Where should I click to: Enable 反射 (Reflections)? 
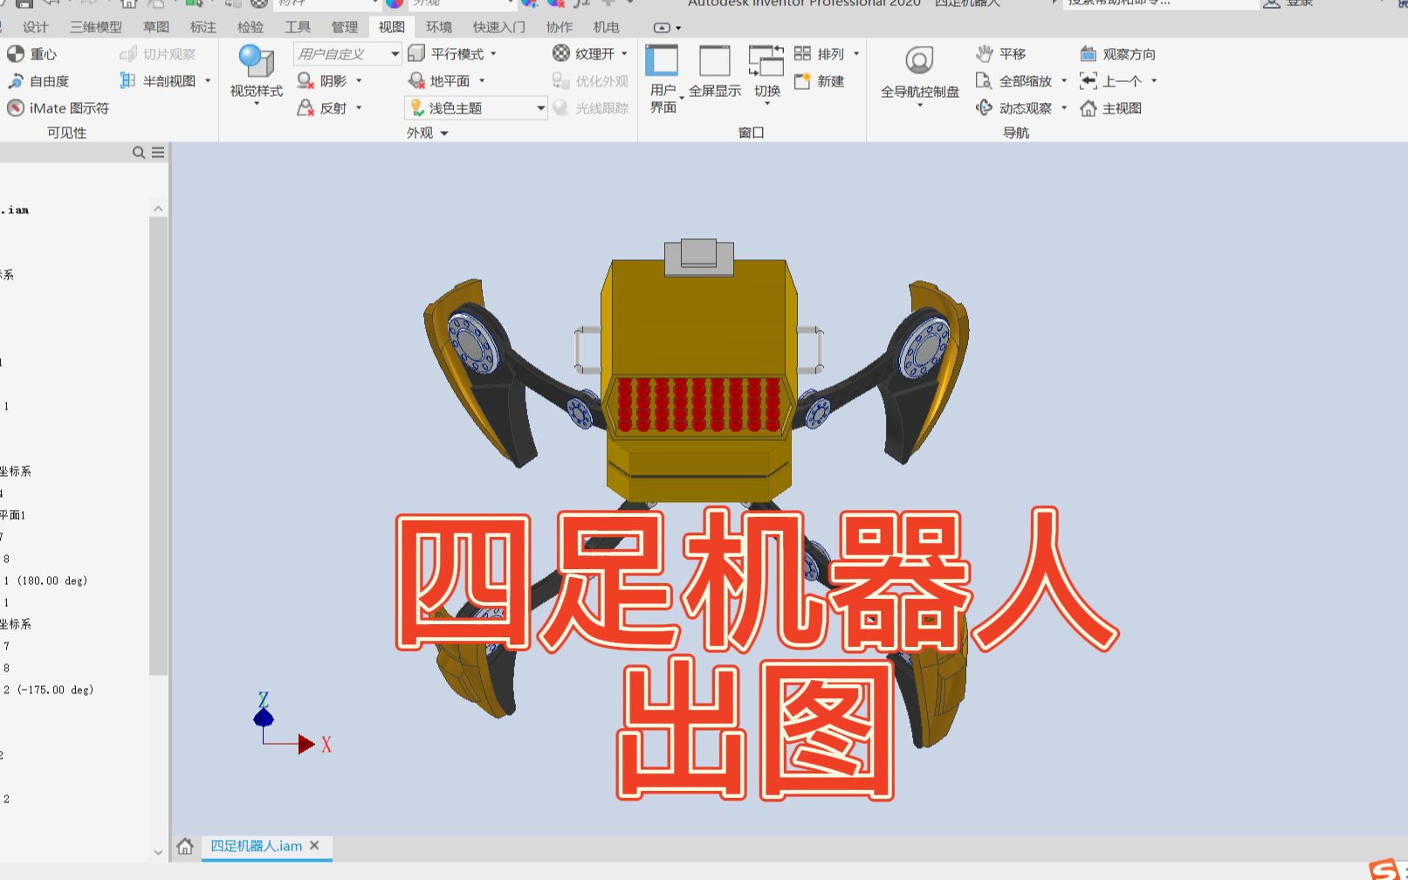click(x=325, y=108)
